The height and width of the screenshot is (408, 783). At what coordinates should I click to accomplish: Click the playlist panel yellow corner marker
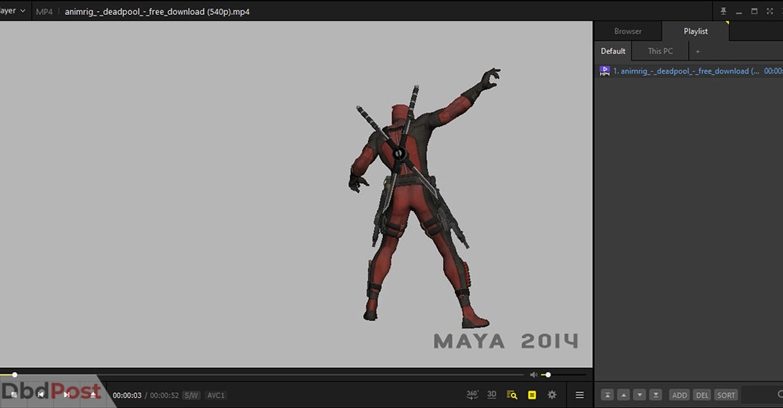pos(727,23)
